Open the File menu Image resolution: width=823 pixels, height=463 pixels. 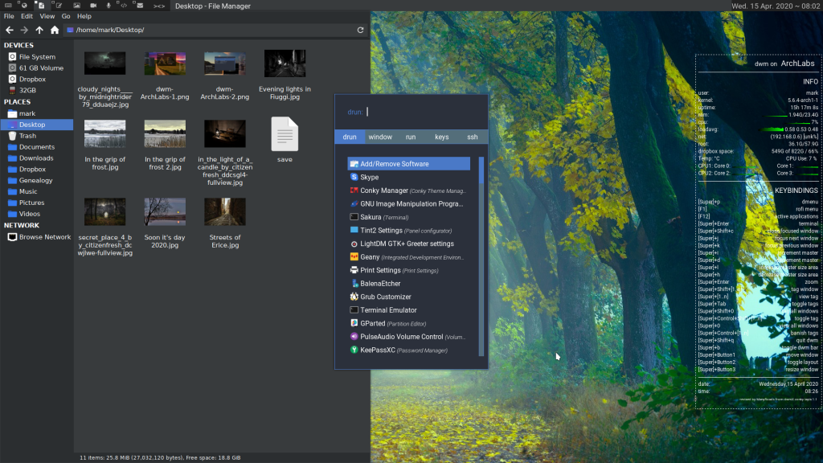[x=9, y=16]
